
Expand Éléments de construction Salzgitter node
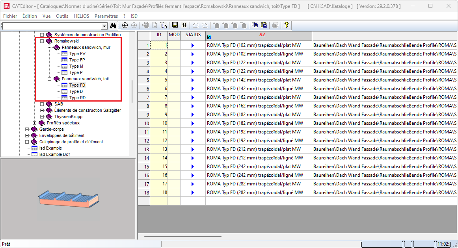tap(42, 110)
